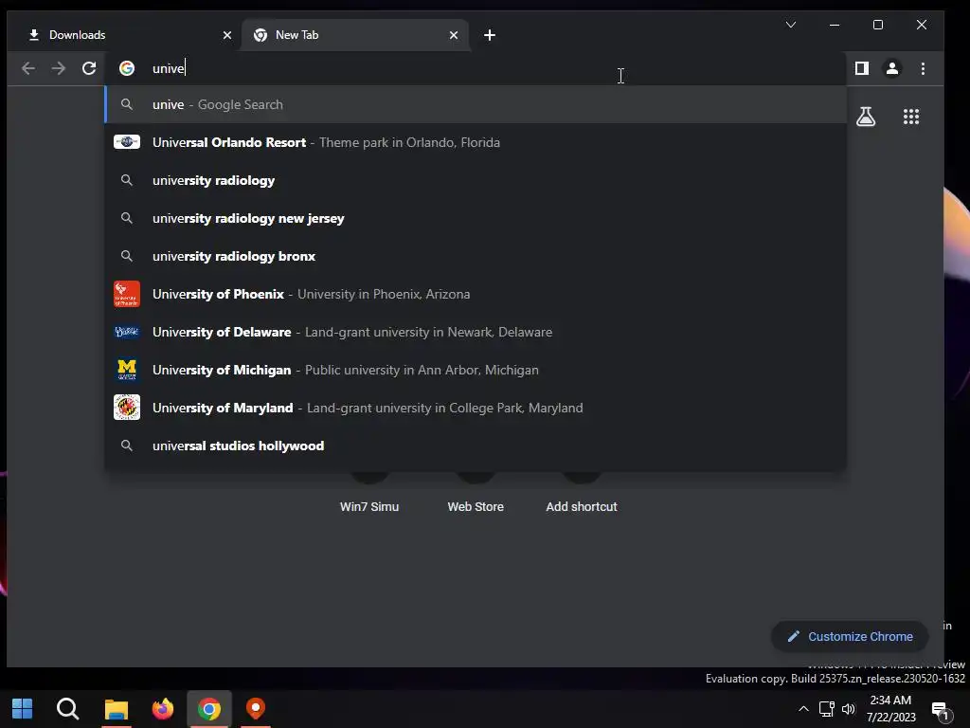Image resolution: width=970 pixels, height=728 pixels.
Task: Open the red pin app in taskbar
Action: [x=256, y=709]
